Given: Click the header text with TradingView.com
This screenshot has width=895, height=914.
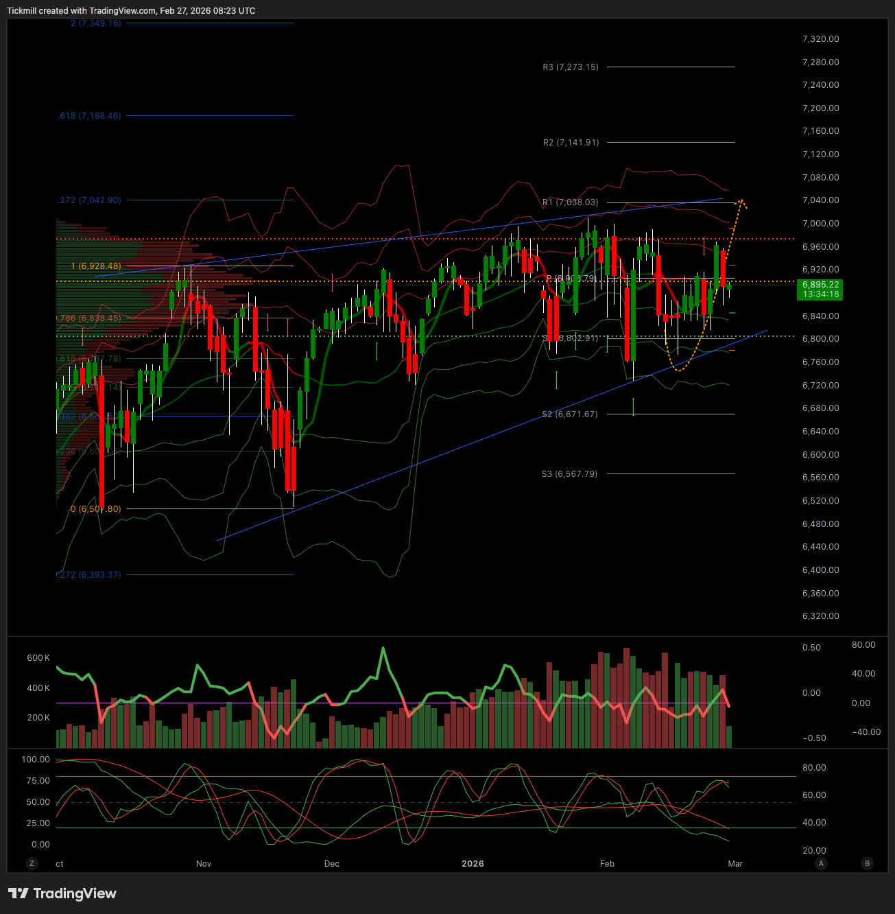Looking at the screenshot, I should (131, 11).
